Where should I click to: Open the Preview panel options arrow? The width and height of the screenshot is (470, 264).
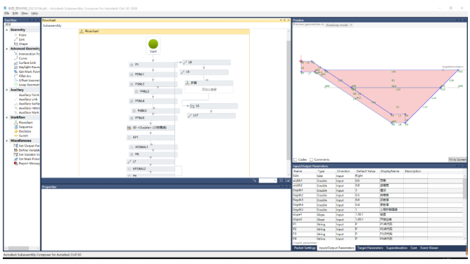457,20
